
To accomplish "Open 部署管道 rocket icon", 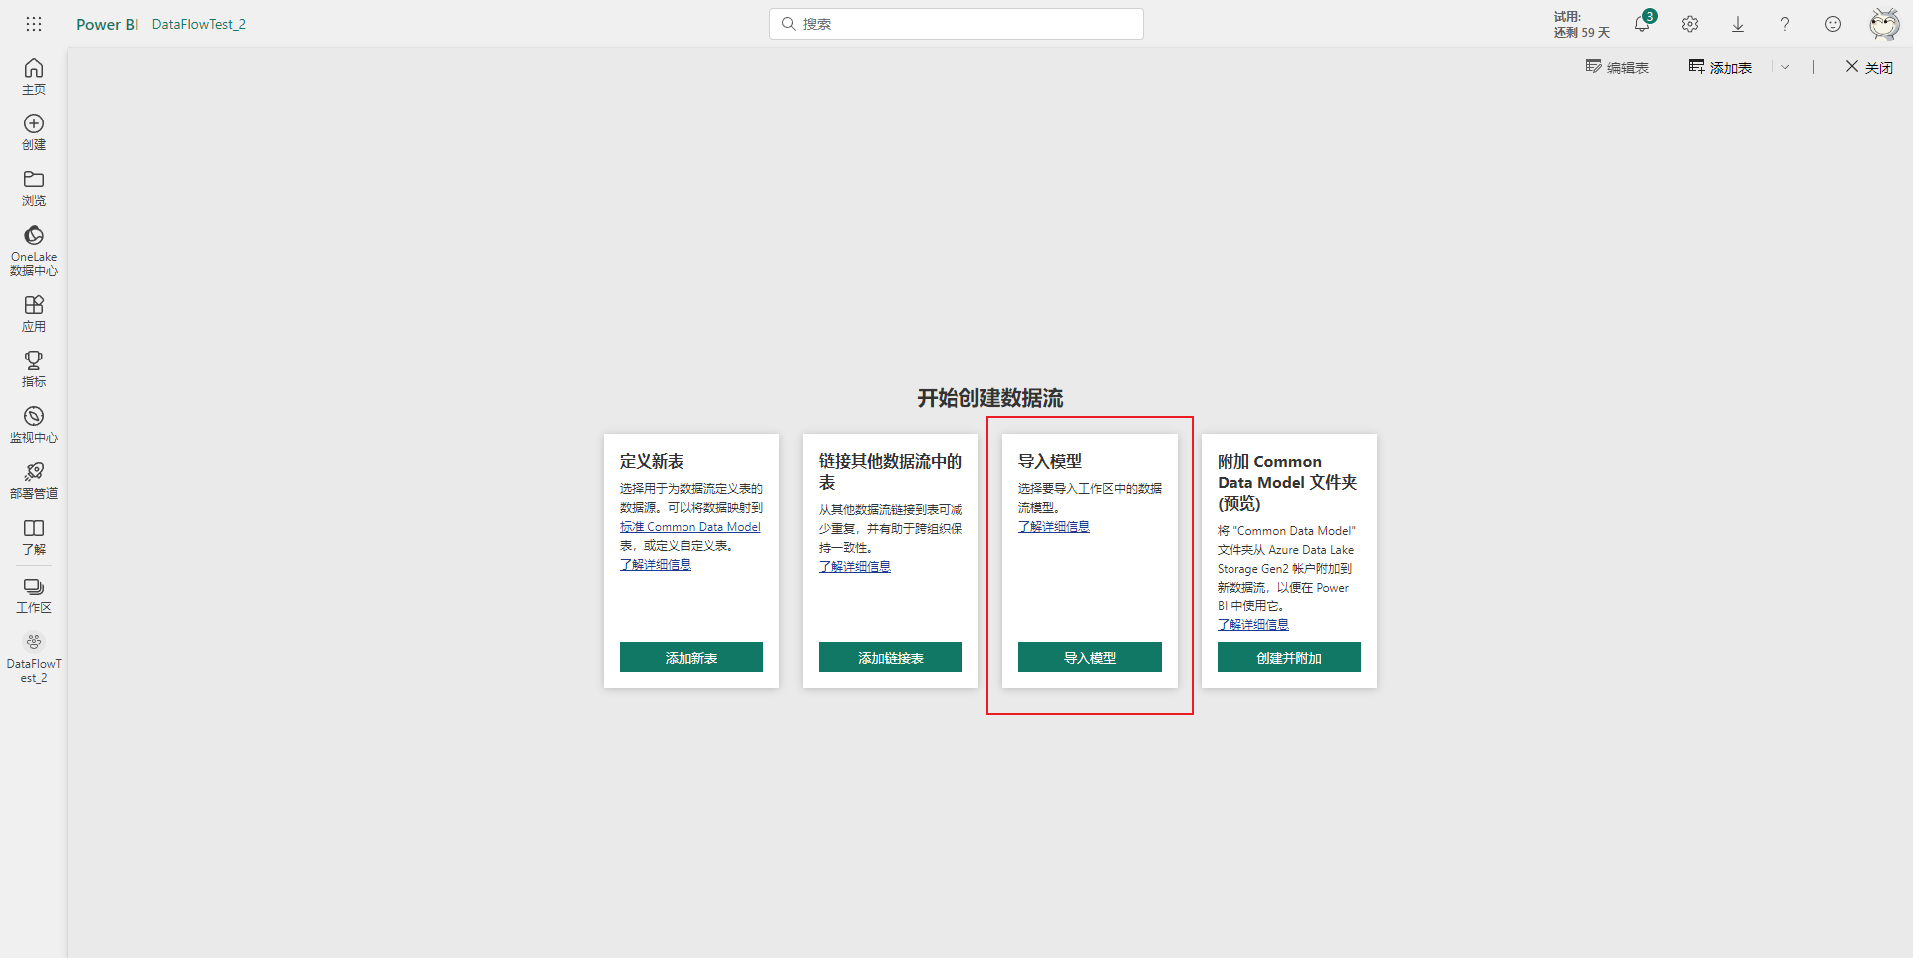I will pyautogui.click(x=34, y=480).
